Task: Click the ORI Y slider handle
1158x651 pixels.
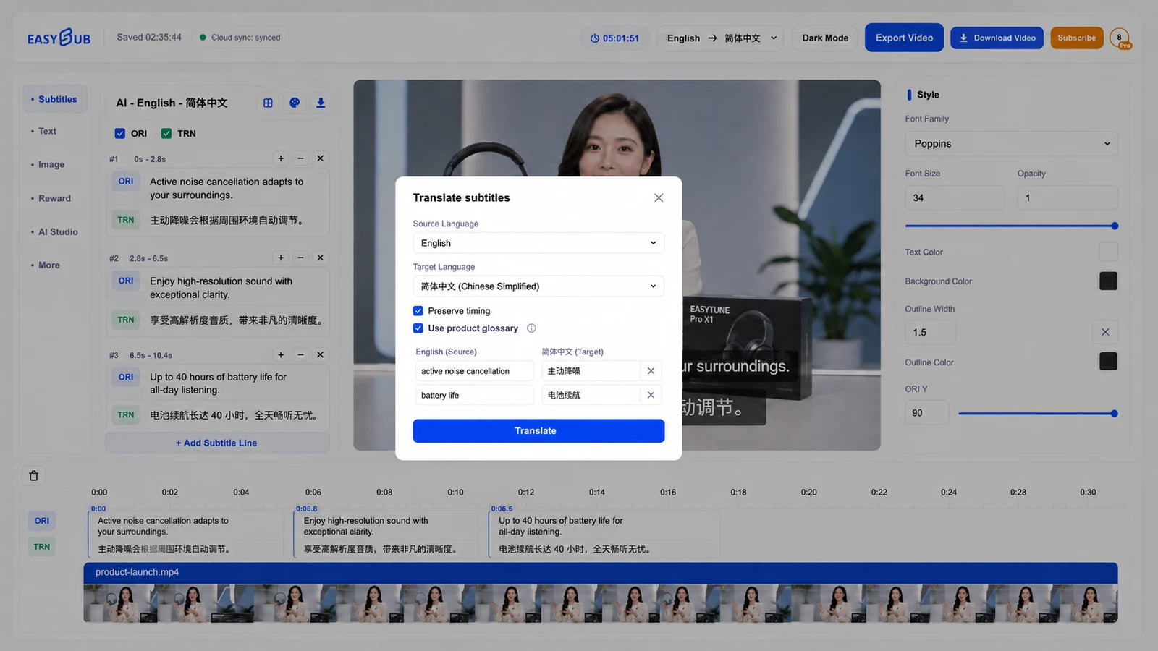Action: tap(1114, 414)
